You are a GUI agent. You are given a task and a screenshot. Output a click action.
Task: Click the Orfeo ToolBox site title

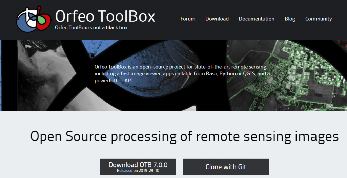coord(105,16)
